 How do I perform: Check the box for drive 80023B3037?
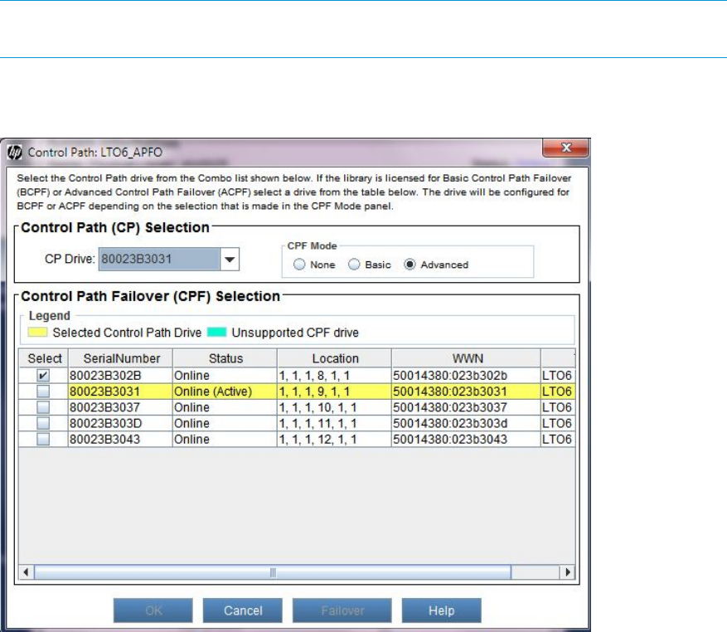42,407
